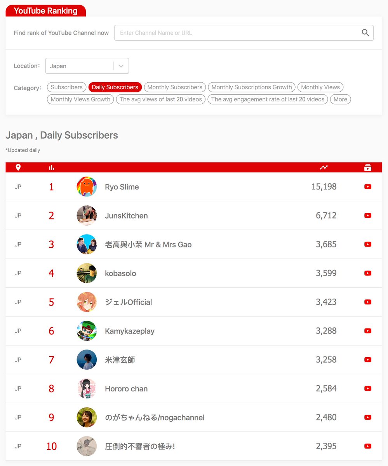Viewport: 388px width, 466px height.
Task: Open the 圧倒的不審者の極み! channel link
Action: (x=140, y=446)
